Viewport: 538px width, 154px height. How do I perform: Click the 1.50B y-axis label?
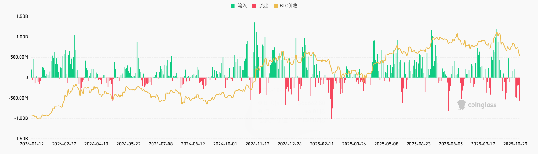[x=22, y=16]
